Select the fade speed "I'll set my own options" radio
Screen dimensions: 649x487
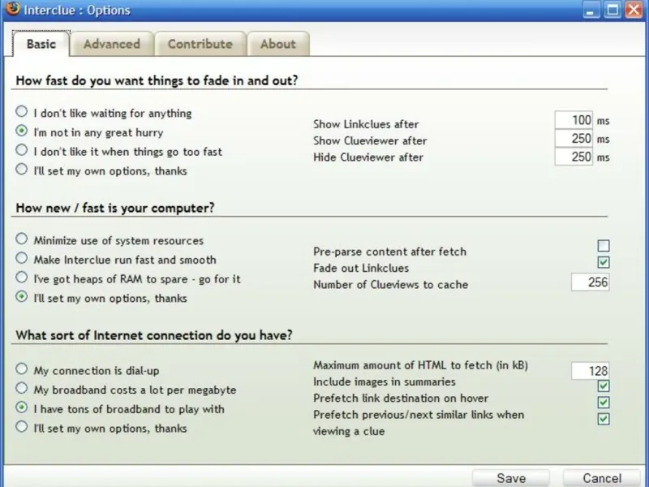tap(22, 170)
